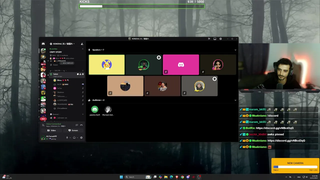This screenshot has width=320, height=180.
Task: Select the Salon stage channel
Action: [66, 75]
